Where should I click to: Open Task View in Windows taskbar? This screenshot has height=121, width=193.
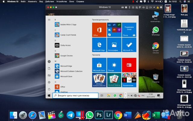(x=102, y=96)
